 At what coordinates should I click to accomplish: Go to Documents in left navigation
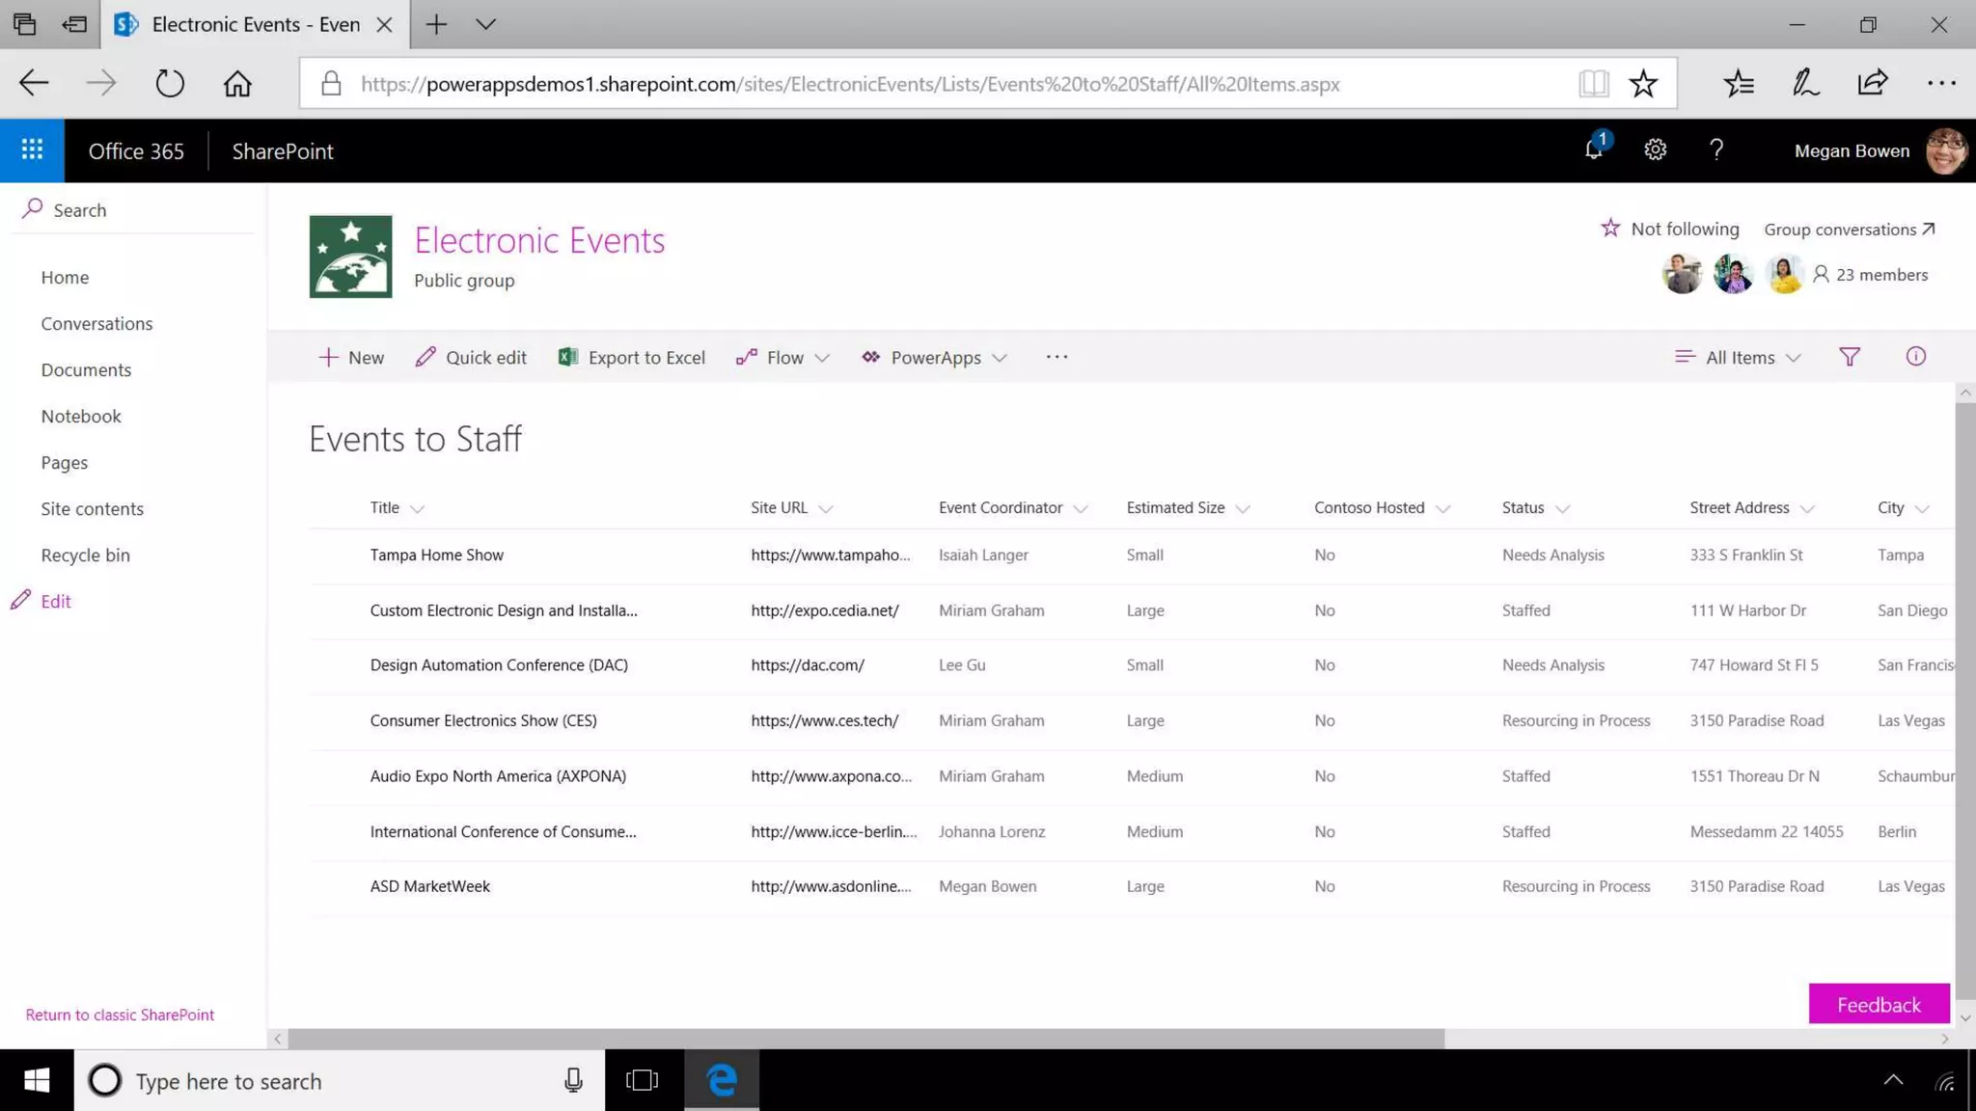point(86,369)
